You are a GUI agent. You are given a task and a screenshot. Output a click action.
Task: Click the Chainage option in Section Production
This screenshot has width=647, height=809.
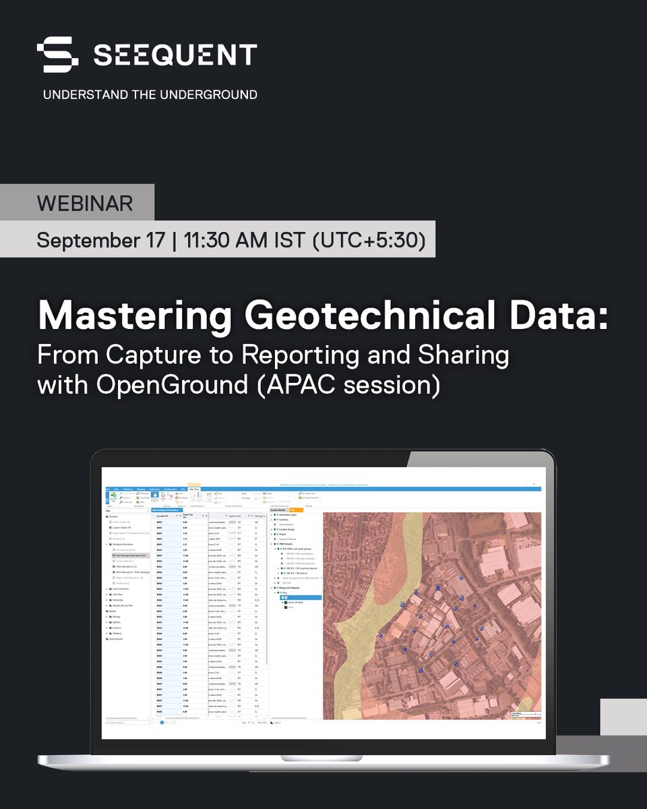tap(245, 498)
